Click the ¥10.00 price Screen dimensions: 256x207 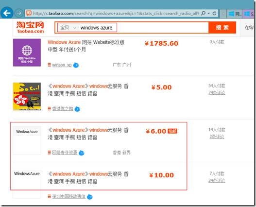[161, 175]
